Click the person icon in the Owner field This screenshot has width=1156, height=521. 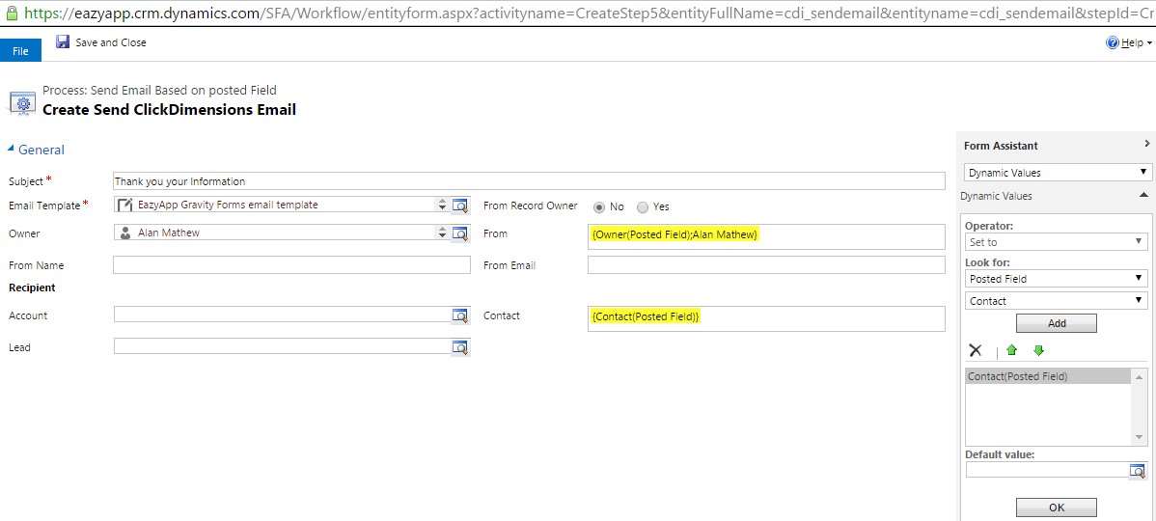tap(125, 233)
